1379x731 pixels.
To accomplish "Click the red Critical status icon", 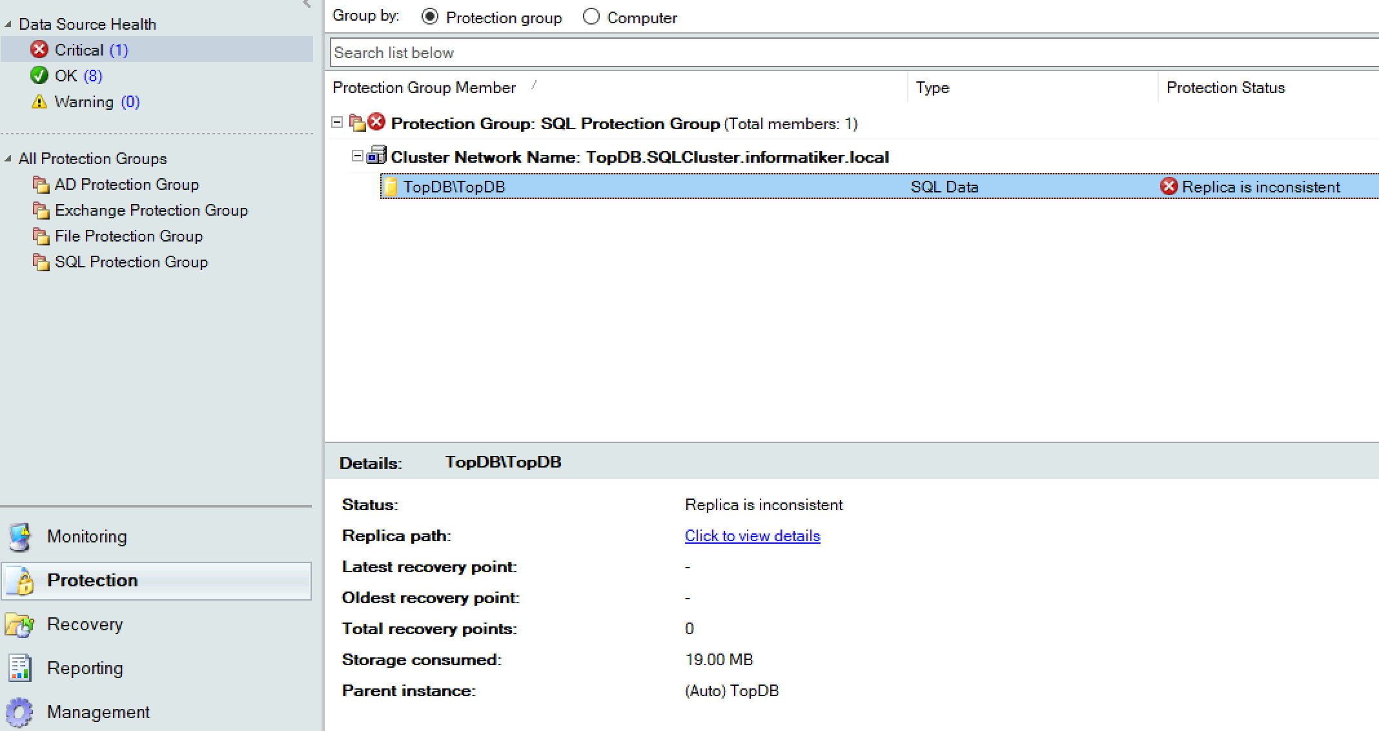I will [x=39, y=50].
